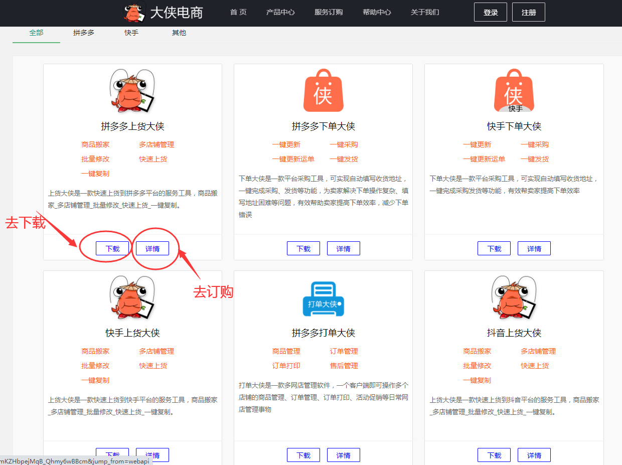Click 一键更新运单 tag in 拼多多下单大侠 card

[x=293, y=159]
